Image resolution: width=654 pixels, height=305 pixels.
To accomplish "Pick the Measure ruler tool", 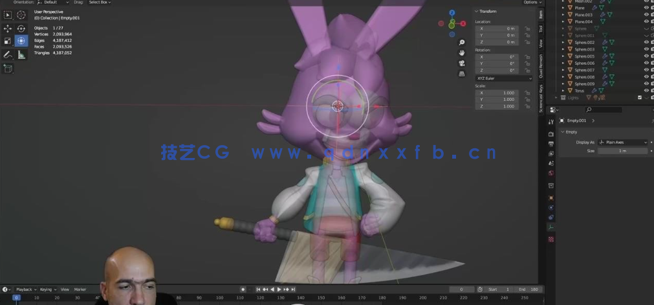I will pos(21,55).
